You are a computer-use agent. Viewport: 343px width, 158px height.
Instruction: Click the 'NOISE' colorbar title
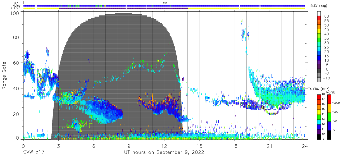331,92
